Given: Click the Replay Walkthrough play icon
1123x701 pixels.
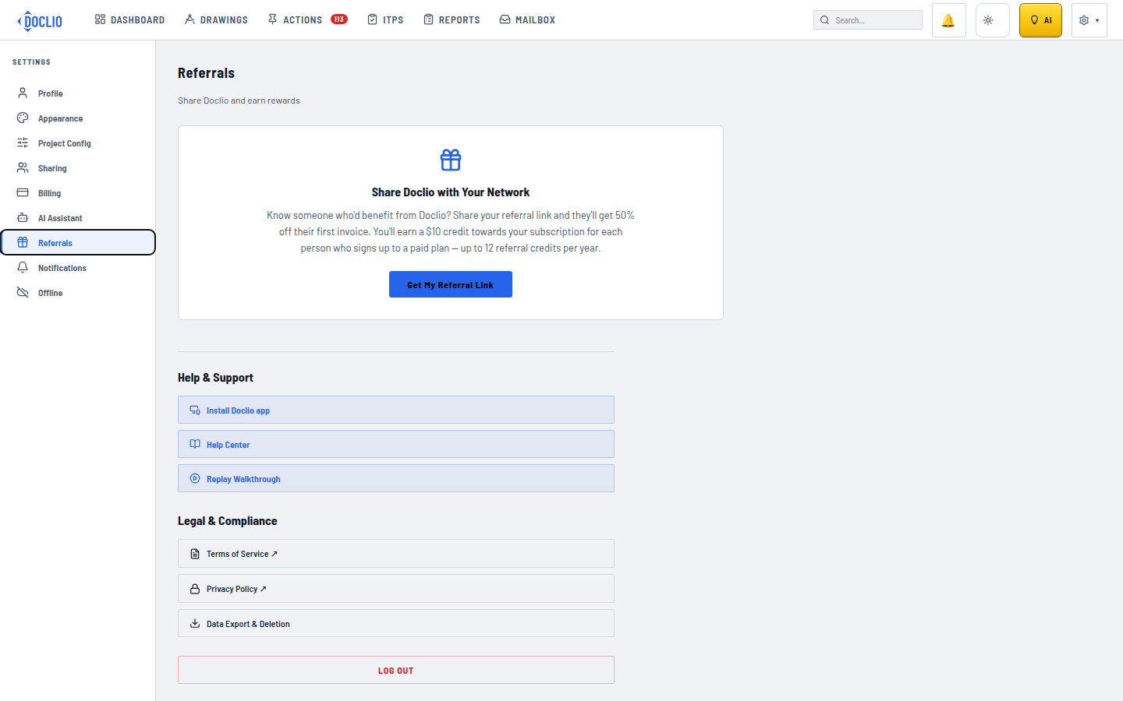Looking at the screenshot, I should point(195,478).
